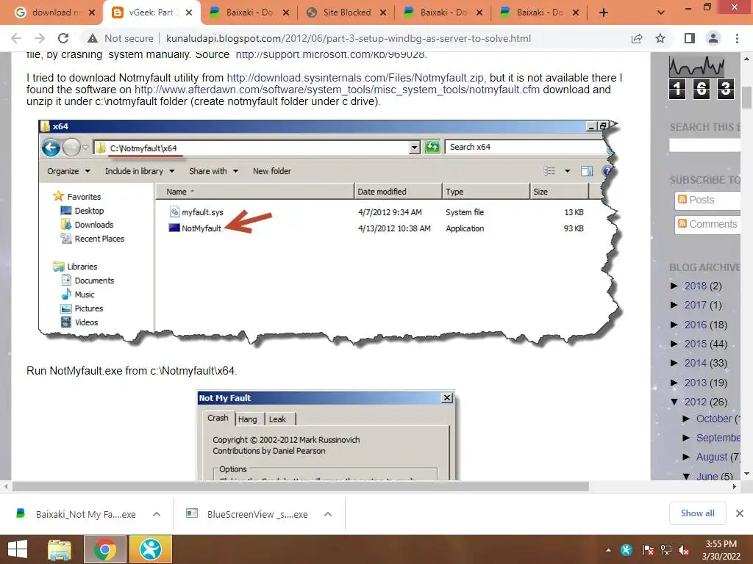Share this page via share icon

point(637,38)
